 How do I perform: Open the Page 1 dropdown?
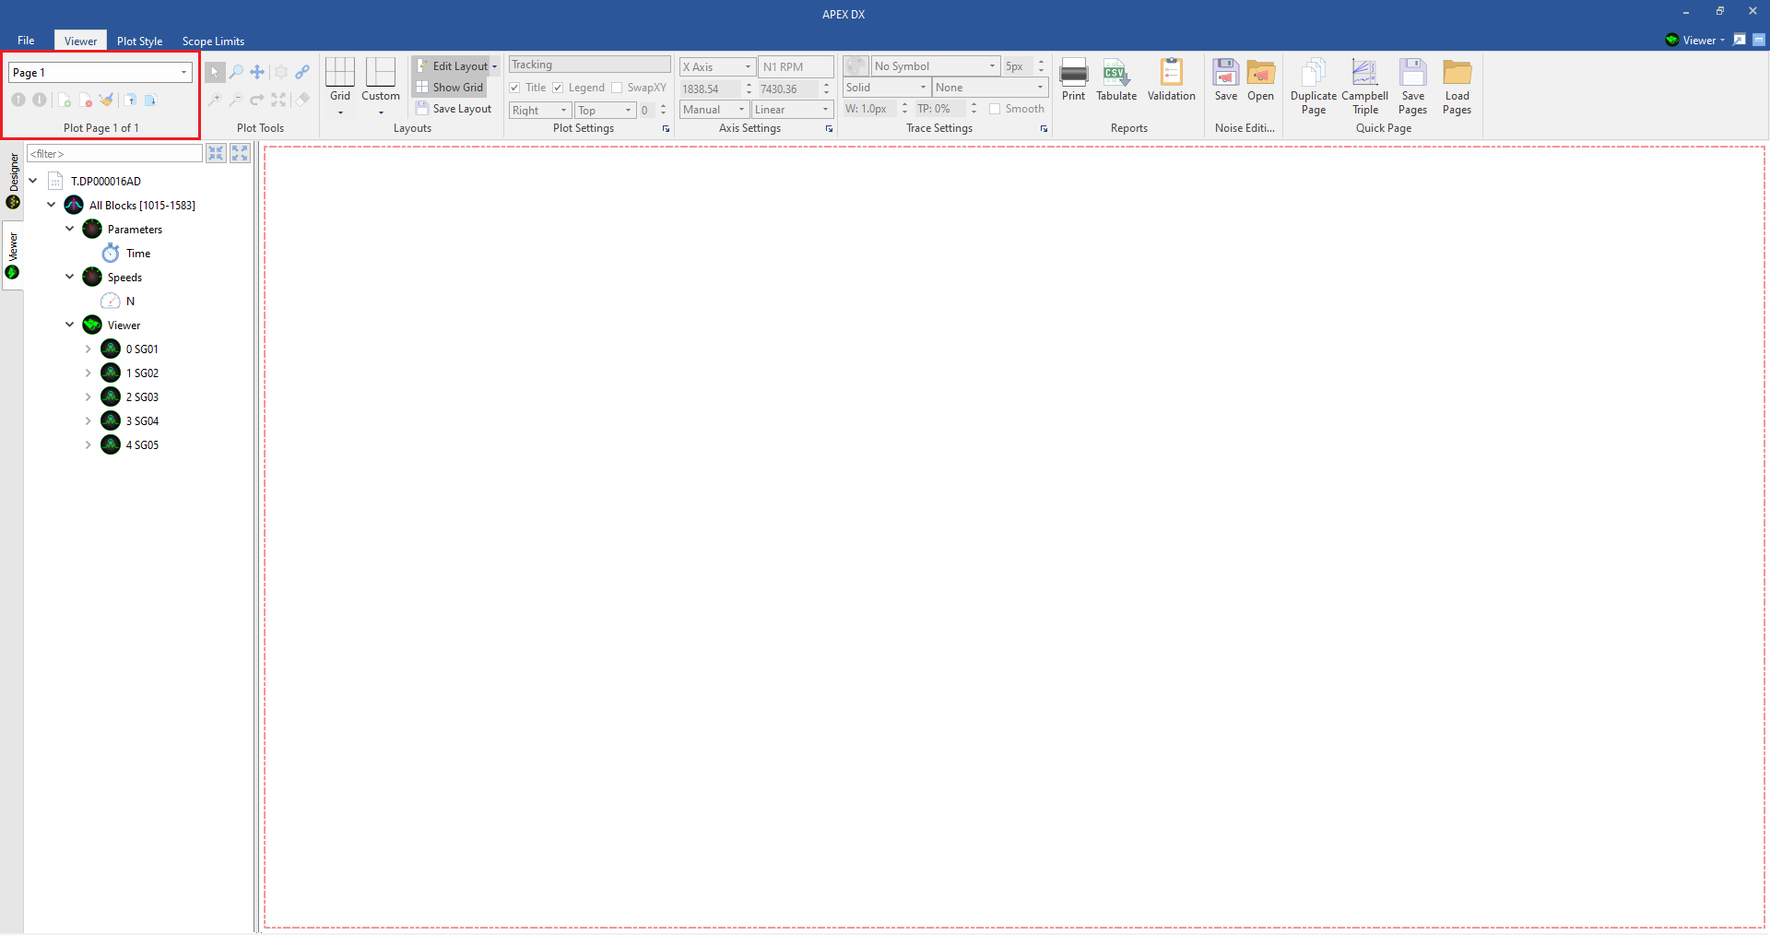click(x=183, y=73)
